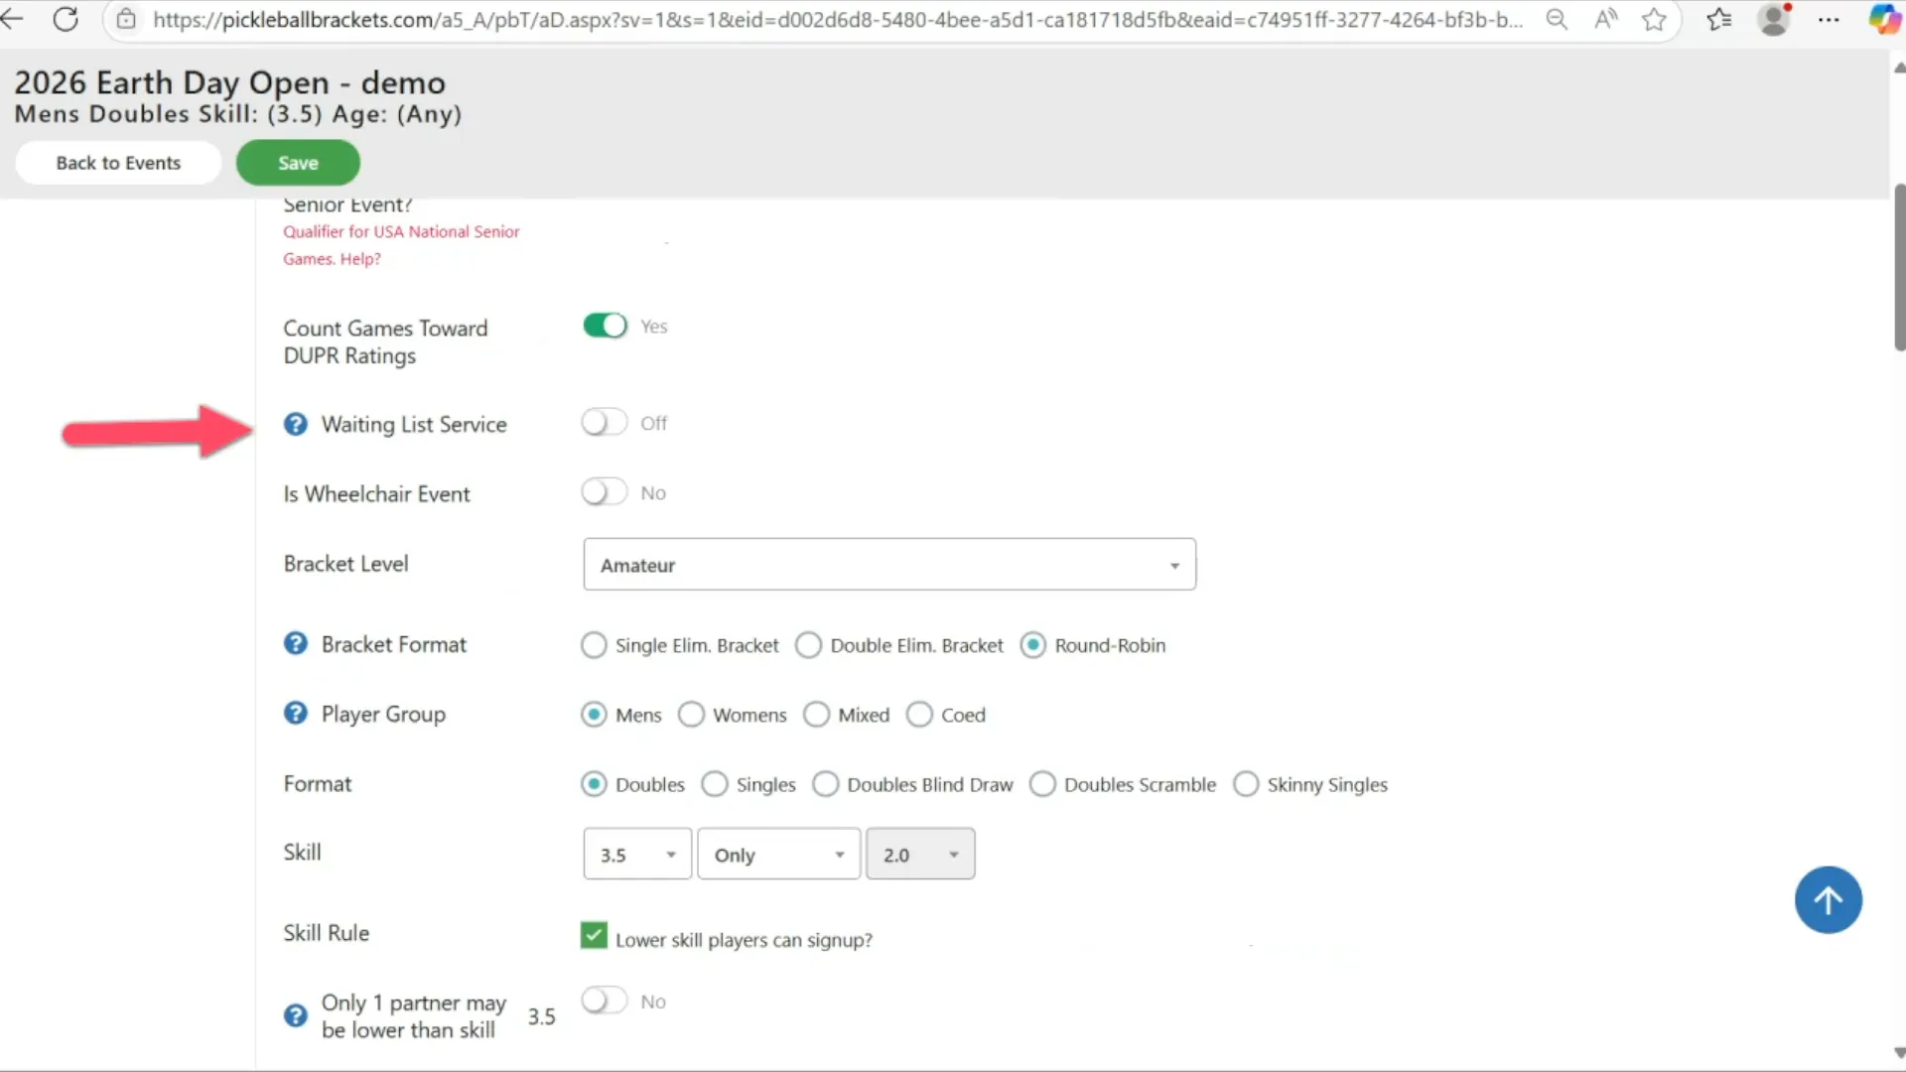Image resolution: width=1906 pixels, height=1072 pixels.
Task: Open the Bracket Level Amateur dropdown
Action: pyautogui.click(x=888, y=565)
